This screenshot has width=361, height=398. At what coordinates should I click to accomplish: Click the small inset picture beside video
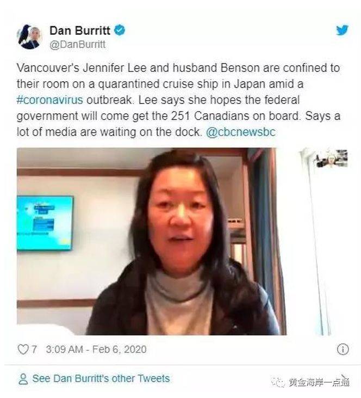point(332,158)
